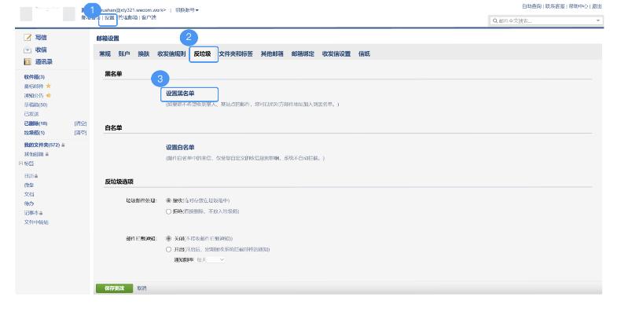Click the 写信 compose mail icon
The image size is (632, 312).
28,38
